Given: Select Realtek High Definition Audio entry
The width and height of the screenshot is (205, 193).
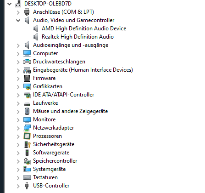Looking at the screenshot, I should click(x=78, y=37).
